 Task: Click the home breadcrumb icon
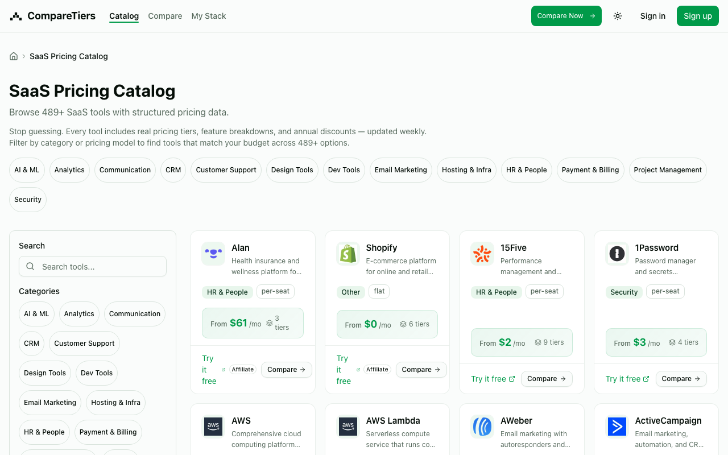point(13,56)
